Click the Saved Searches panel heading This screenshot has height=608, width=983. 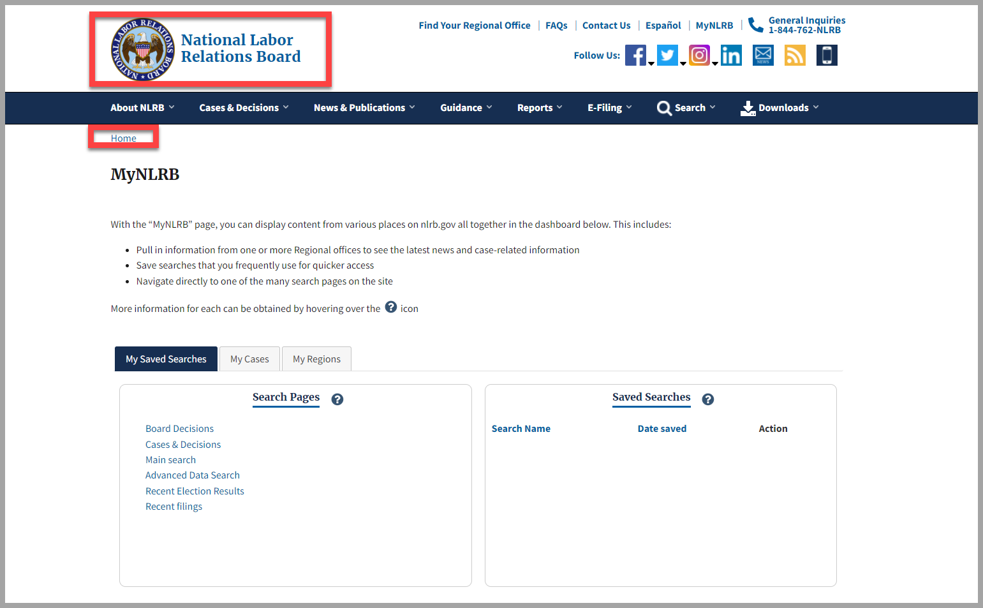point(651,397)
